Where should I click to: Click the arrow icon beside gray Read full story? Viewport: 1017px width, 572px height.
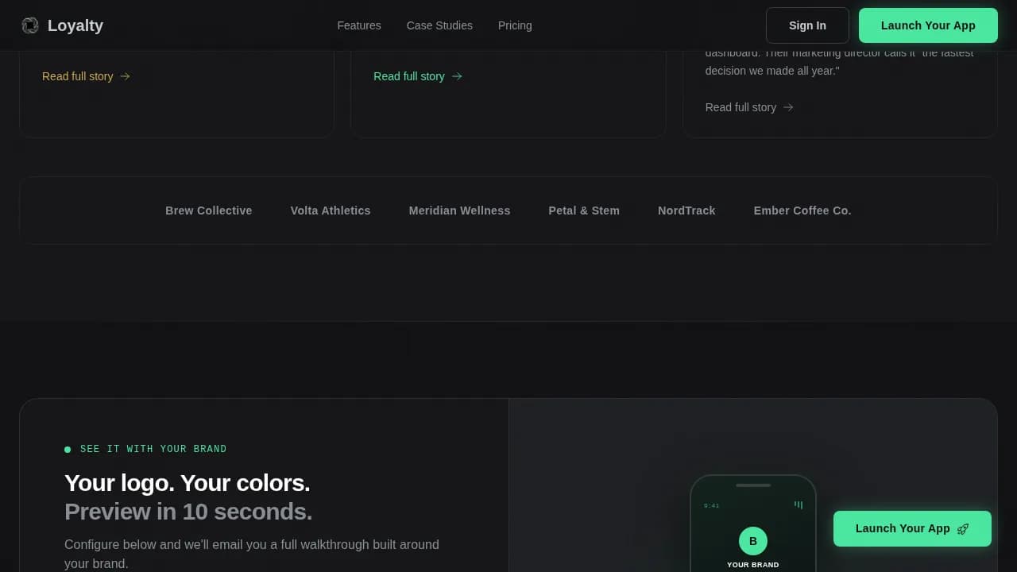click(788, 107)
